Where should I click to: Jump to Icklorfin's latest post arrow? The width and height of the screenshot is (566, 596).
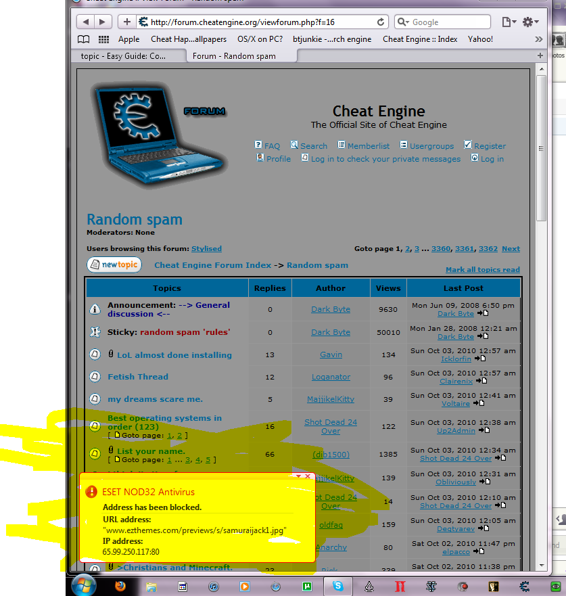click(480, 359)
